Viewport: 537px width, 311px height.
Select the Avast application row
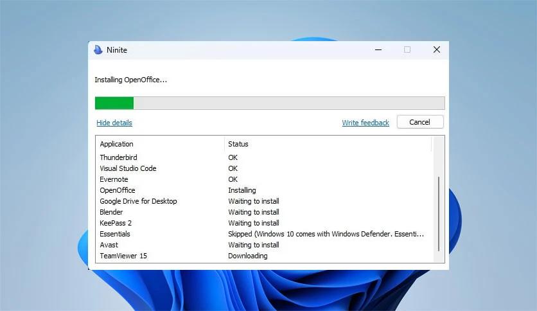click(264, 245)
